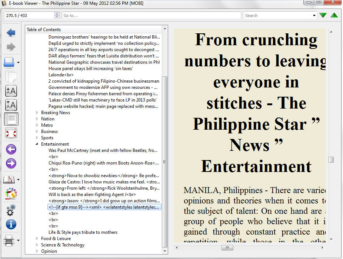Click Table of Contents vertical scrollbar thumb
Viewport: 343px width, 259px height.
165,162
